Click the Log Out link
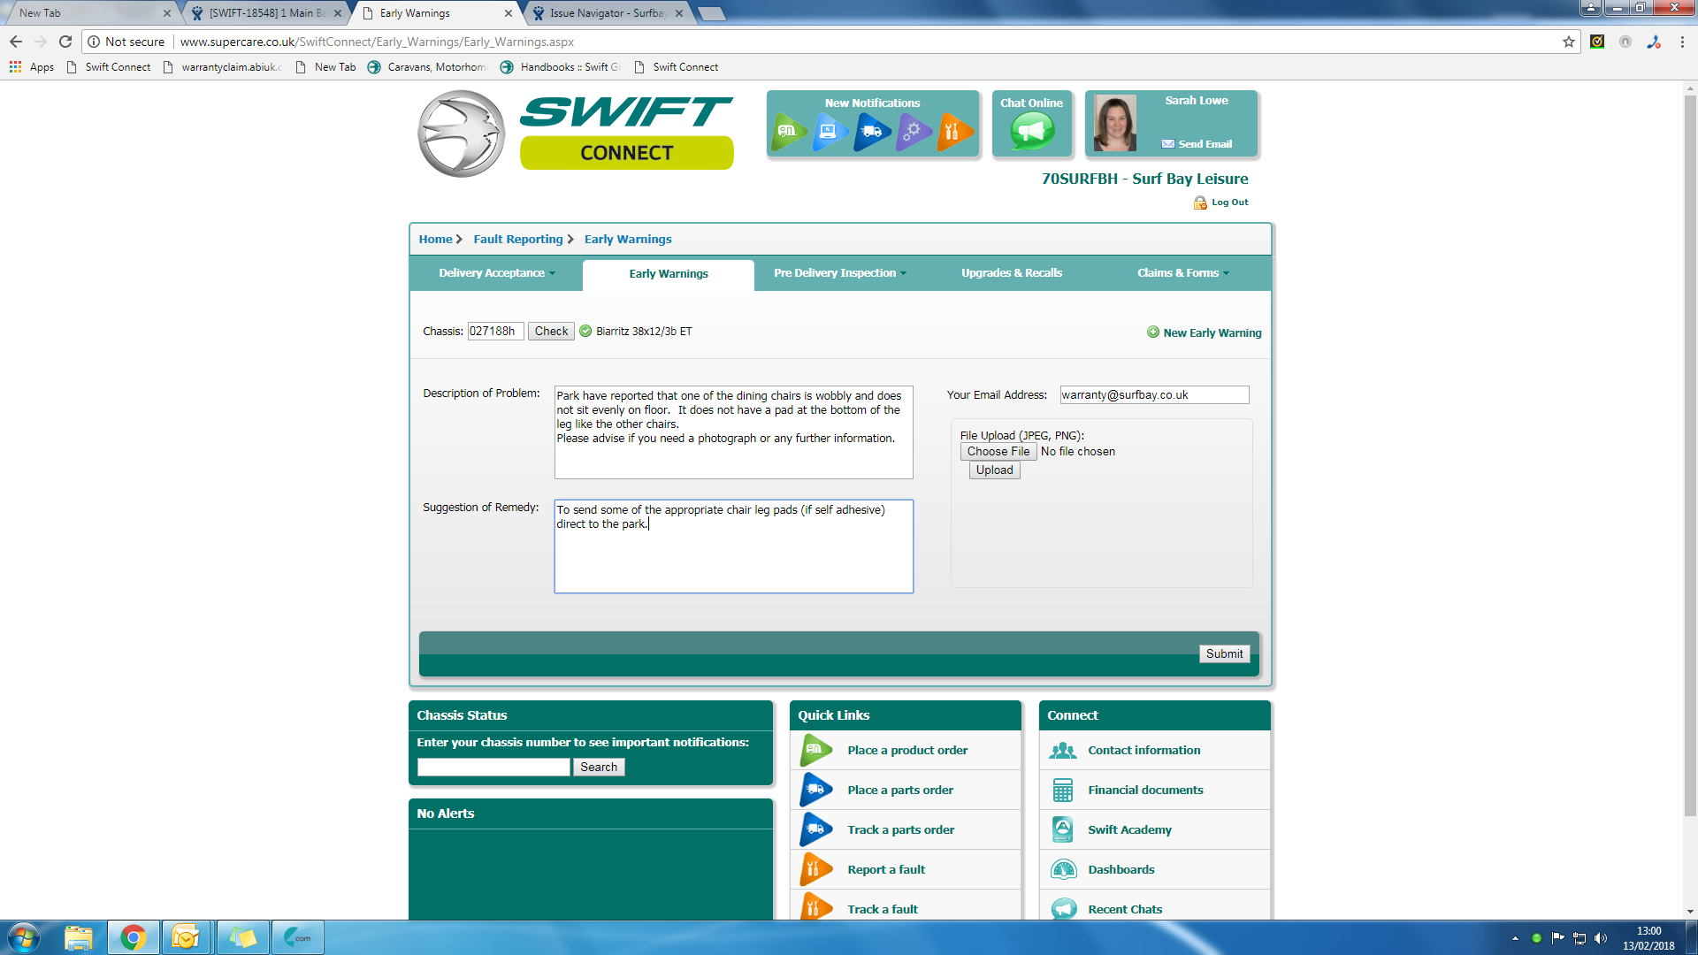Image resolution: width=1698 pixels, height=955 pixels. point(1228,202)
